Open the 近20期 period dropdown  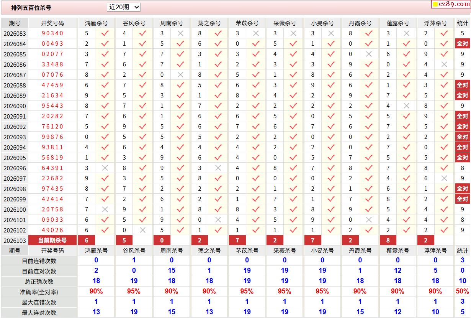(124, 7)
